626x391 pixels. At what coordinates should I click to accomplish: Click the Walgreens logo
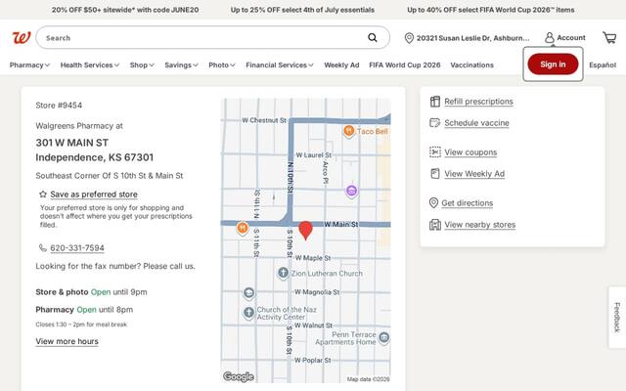[x=22, y=38]
